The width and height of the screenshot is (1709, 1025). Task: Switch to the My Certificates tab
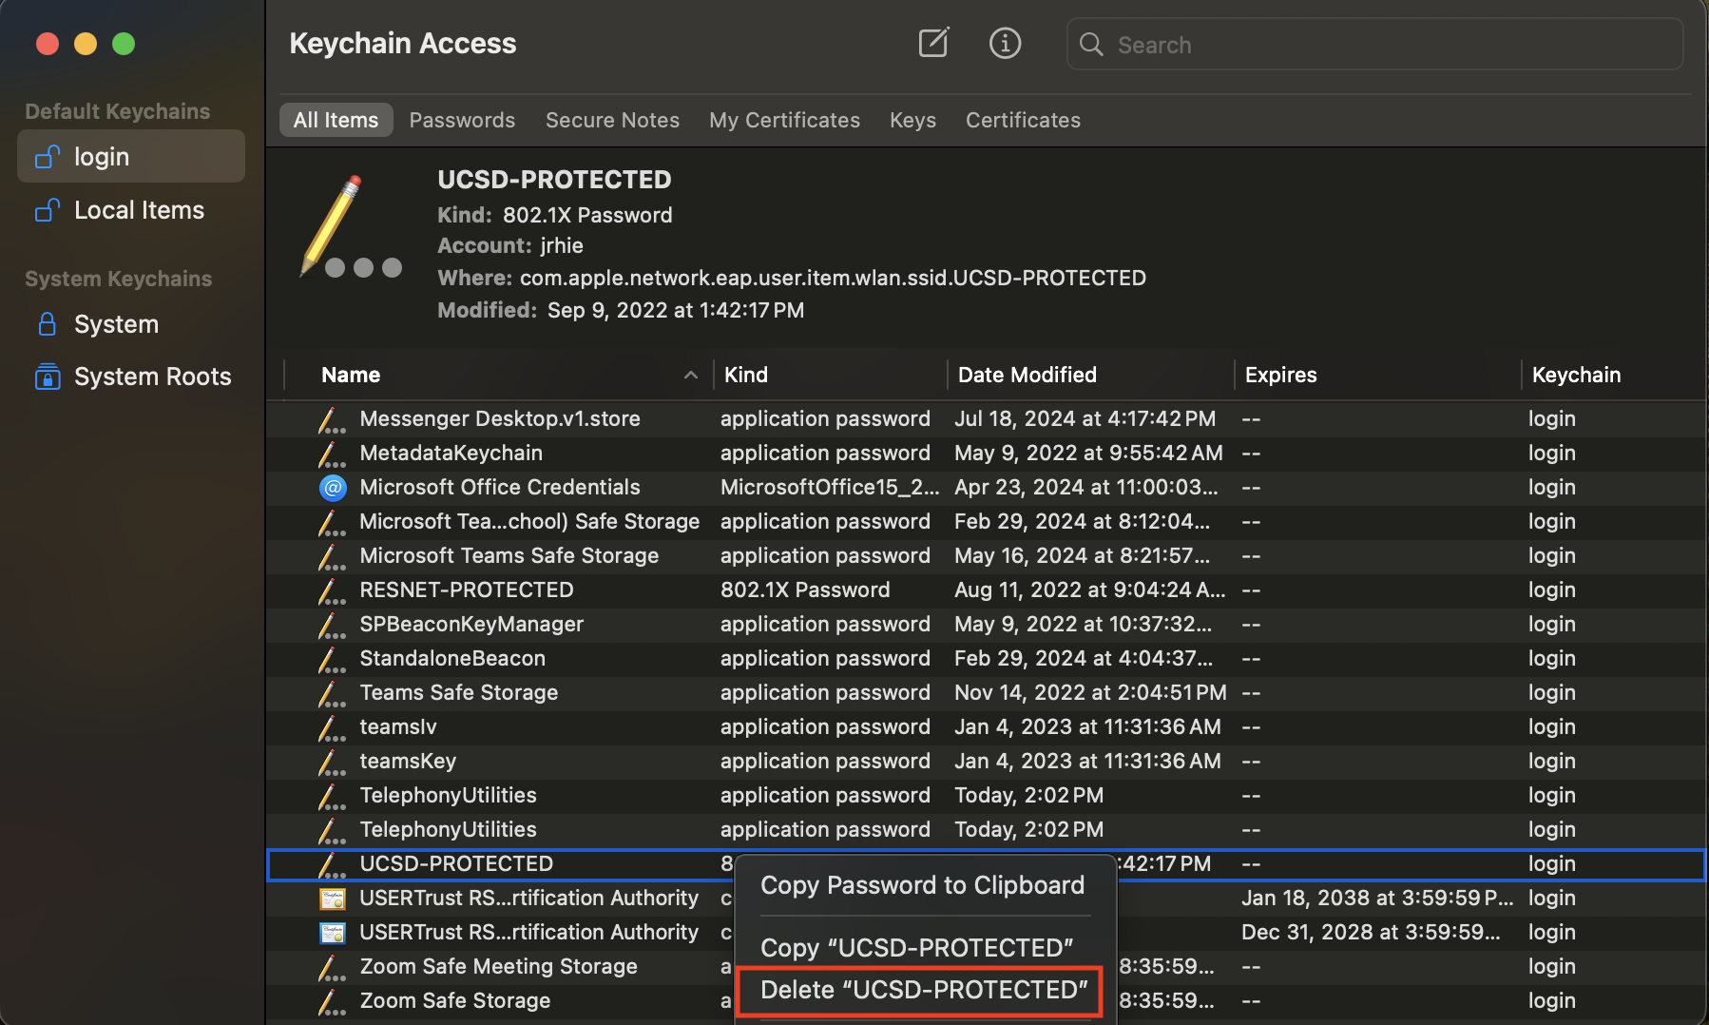pyautogui.click(x=784, y=120)
